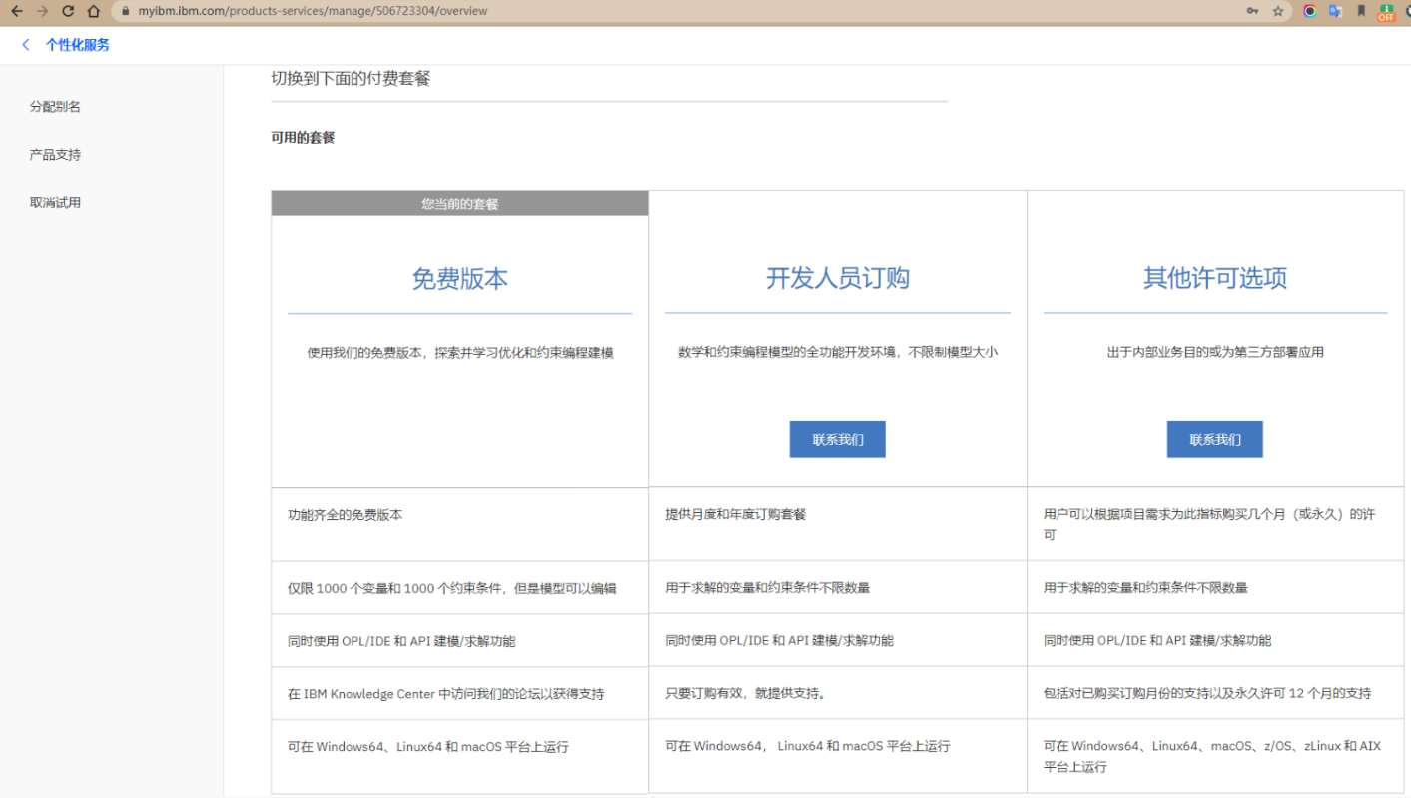The image size is (1411, 798).
Task: Click the 您当前的套餐 banner
Action: [x=459, y=204]
